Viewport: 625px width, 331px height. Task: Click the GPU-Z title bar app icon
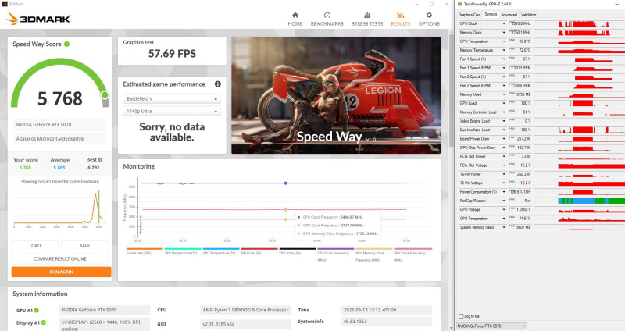tap(460, 4)
